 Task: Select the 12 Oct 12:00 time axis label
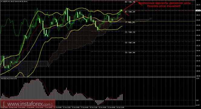coord(67,107)
